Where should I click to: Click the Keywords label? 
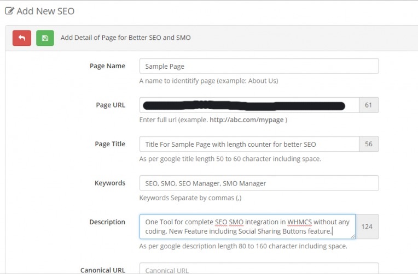pos(110,183)
